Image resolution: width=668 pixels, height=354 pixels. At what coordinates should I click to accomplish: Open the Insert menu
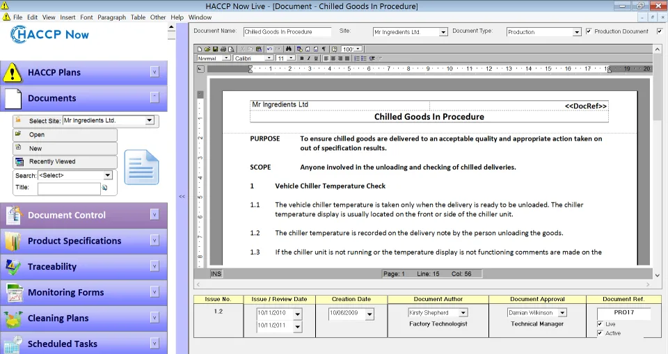point(67,17)
